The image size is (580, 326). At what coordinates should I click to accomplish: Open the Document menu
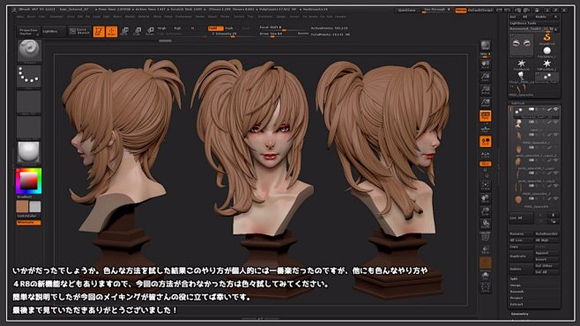tap(56, 17)
